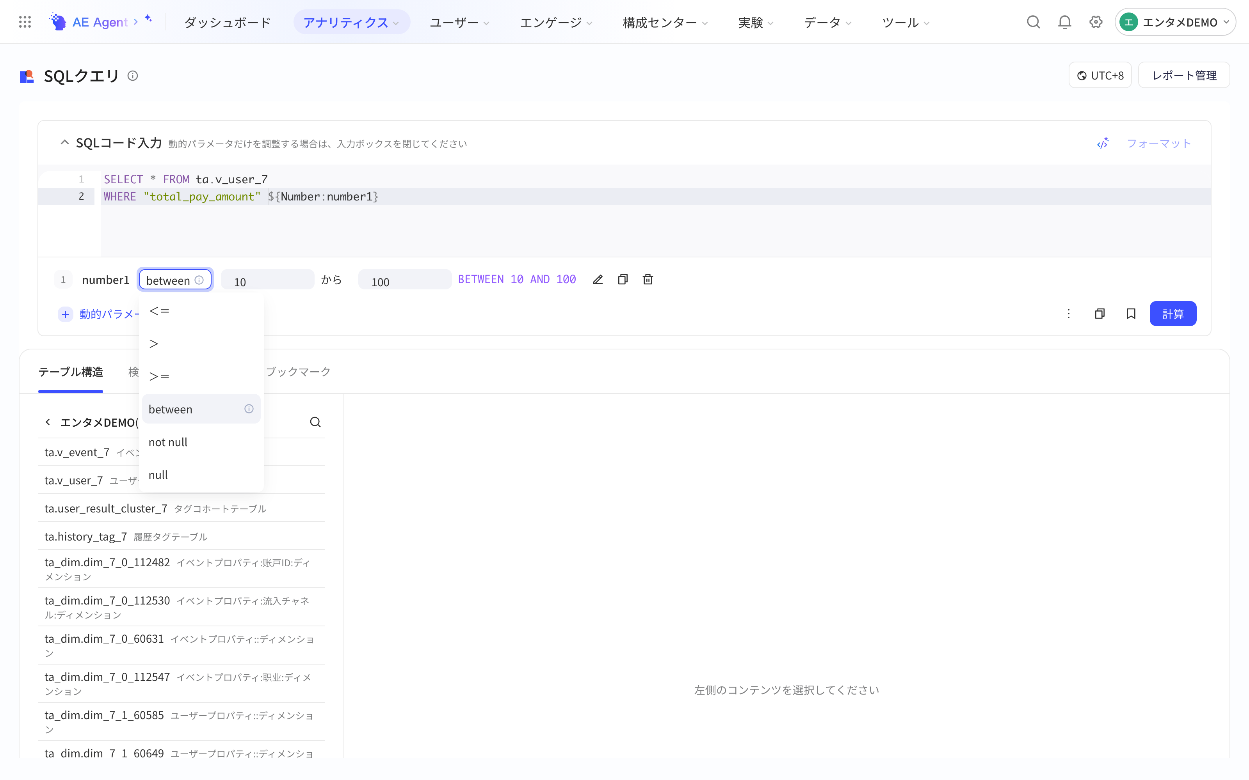Select the not null option
The height and width of the screenshot is (780, 1249).
point(201,442)
